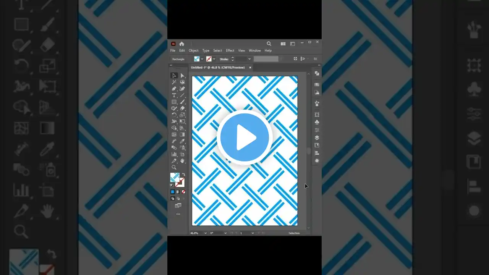Open the Effect menu
The image size is (489, 275).
pyautogui.click(x=230, y=50)
